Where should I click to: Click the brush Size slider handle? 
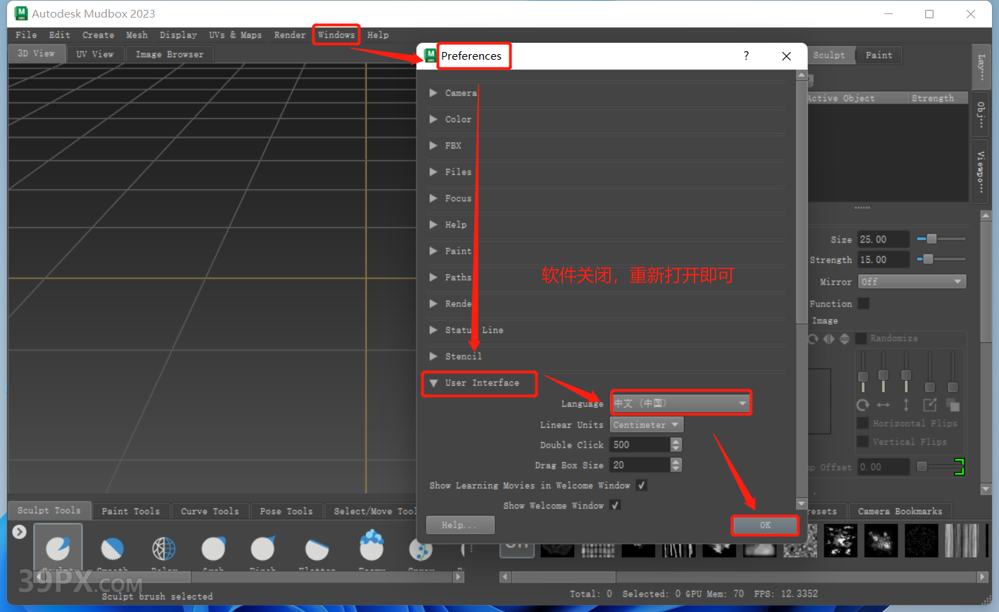[931, 239]
